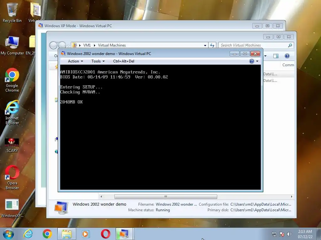The height and width of the screenshot is (240, 321).
Task: Click the network tray icon
Action: point(274,234)
